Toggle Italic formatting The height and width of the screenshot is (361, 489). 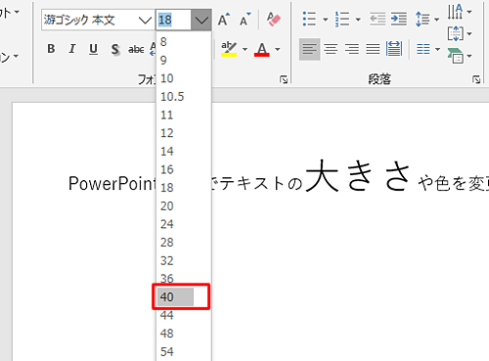72,49
